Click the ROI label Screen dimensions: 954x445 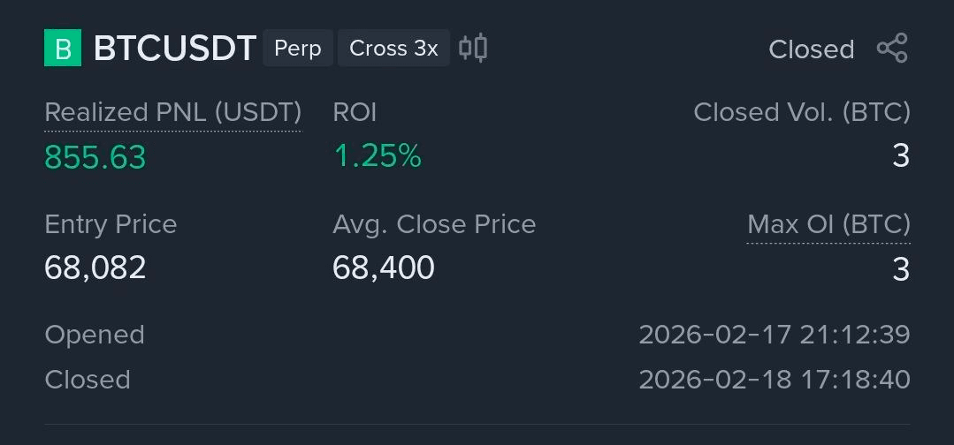355,113
